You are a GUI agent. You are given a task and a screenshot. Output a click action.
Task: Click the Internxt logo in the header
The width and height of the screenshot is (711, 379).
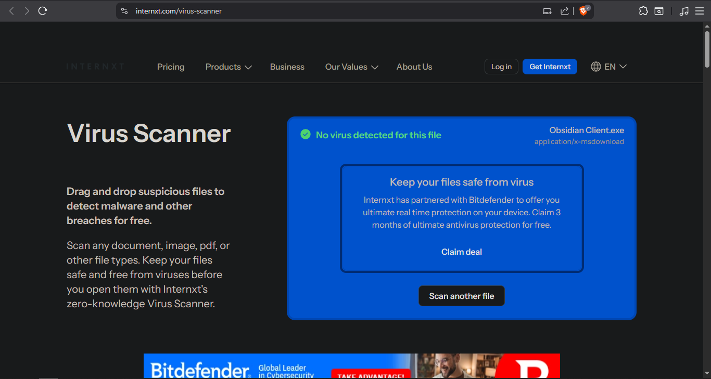[x=95, y=67]
